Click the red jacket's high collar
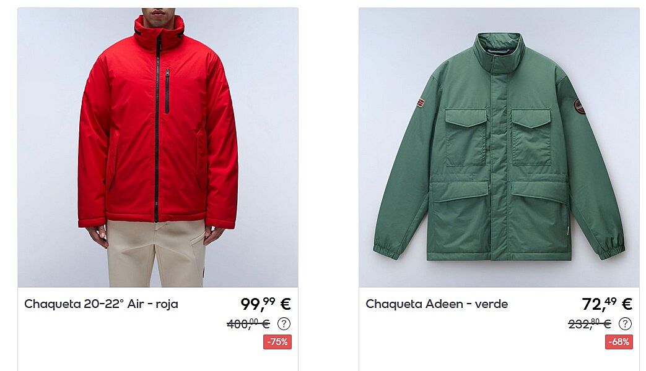The height and width of the screenshot is (371, 646). (159, 33)
